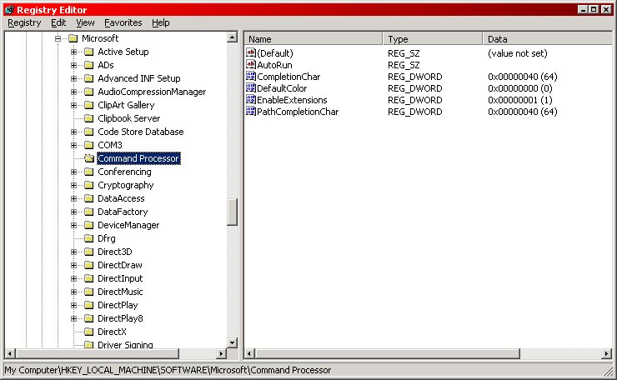
Task: Expand the Advanced INF Setup key
Action: click(x=73, y=78)
